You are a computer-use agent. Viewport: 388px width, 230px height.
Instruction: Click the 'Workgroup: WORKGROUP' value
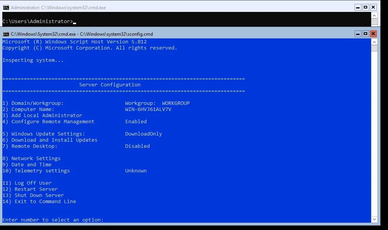[158, 103]
